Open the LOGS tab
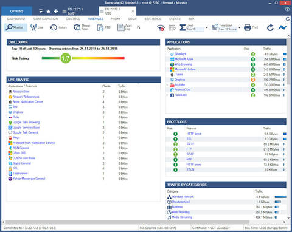Image resolution: width=292 pixels, height=232 pixels. pyautogui.click(x=133, y=19)
